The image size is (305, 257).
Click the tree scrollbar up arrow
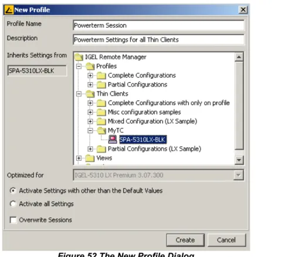tap(239, 57)
